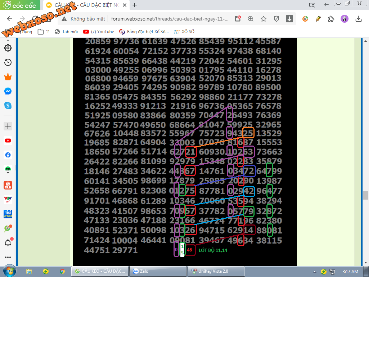Open Facebook sidebar shortcut
Image resolution: width=373 pixels, height=343 pixels.
click(x=8, y=155)
